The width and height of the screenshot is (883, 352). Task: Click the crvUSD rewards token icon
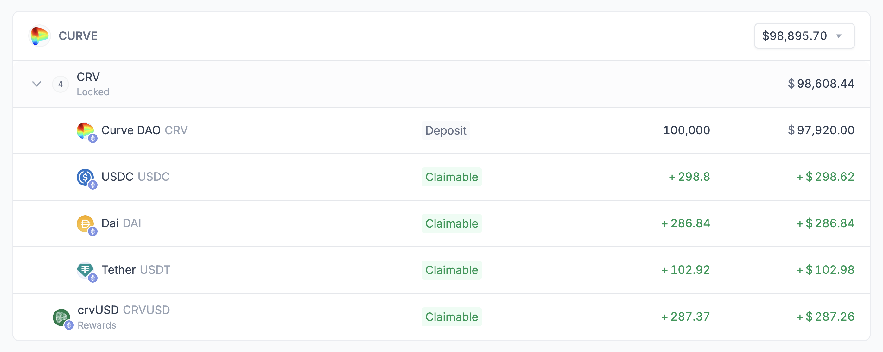coord(62,317)
